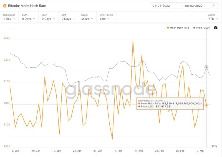The height and width of the screenshot is (157, 222).
Task: Click the 24. Jan x-axis label
Action: click(77, 151)
